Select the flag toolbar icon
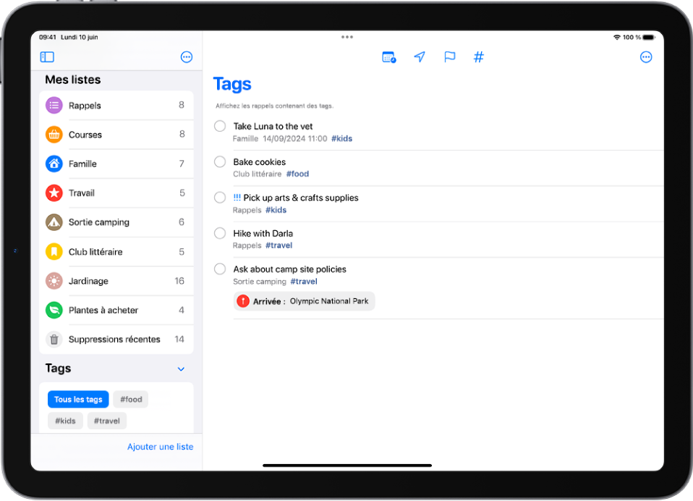Image resolution: width=693 pixels, height=501 pixels. click(449, 57)
